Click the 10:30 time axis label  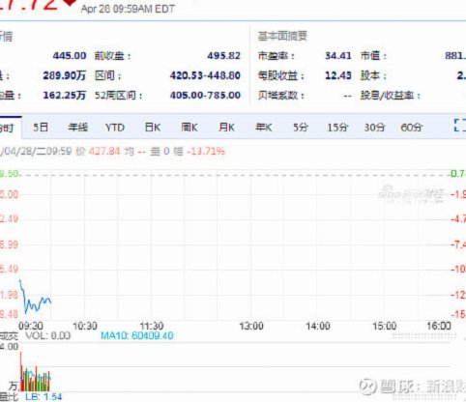tap(85, 326)
